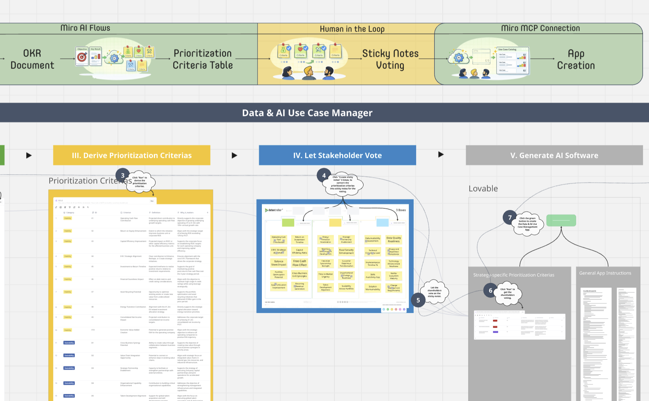Click step 7 numbered circle marker
This screenshot has height=401, width=649.
[x=510, y=217]
